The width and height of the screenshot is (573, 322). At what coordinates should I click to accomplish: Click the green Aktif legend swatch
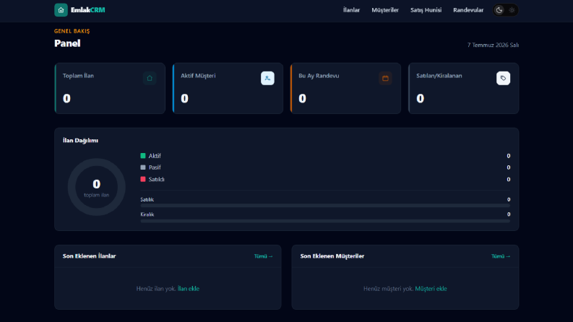tap(143, 155)
